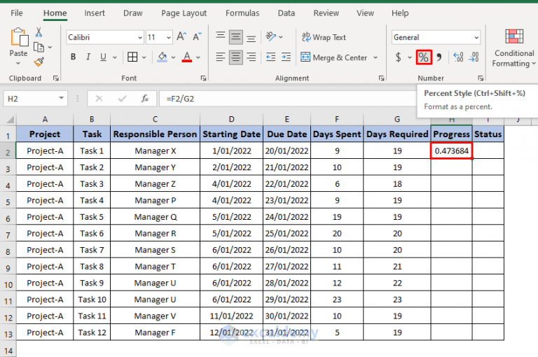This screenshot has width=538, height=357.
Task: Open Number format dialog launcher
Action: [x=481, y=78]
